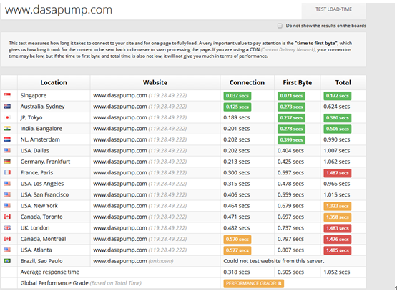Click the green 0.399 secs Amsterdam first byte badge
Image resolution: width=397 pixels, height=291 pixels.
click(x=291, y=139)
